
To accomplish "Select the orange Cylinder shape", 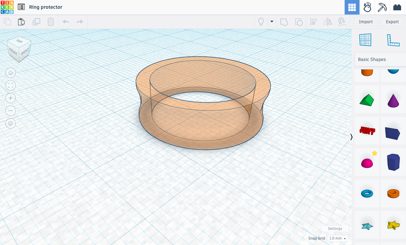I will pos(367,72).
